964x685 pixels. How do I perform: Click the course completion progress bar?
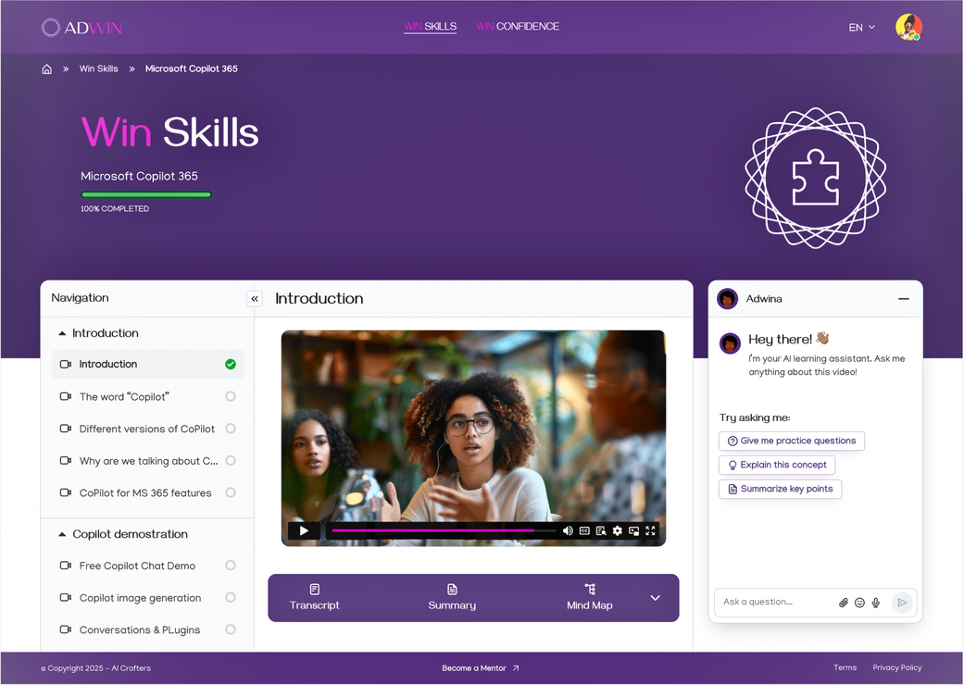pos(146,194)
